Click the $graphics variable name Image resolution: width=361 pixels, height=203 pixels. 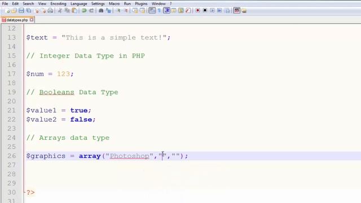(x=46, y=156)
